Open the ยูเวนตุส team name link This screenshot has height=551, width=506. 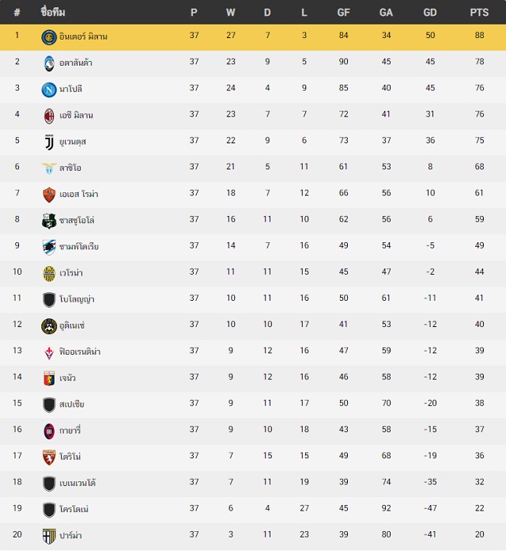point(72,142)
